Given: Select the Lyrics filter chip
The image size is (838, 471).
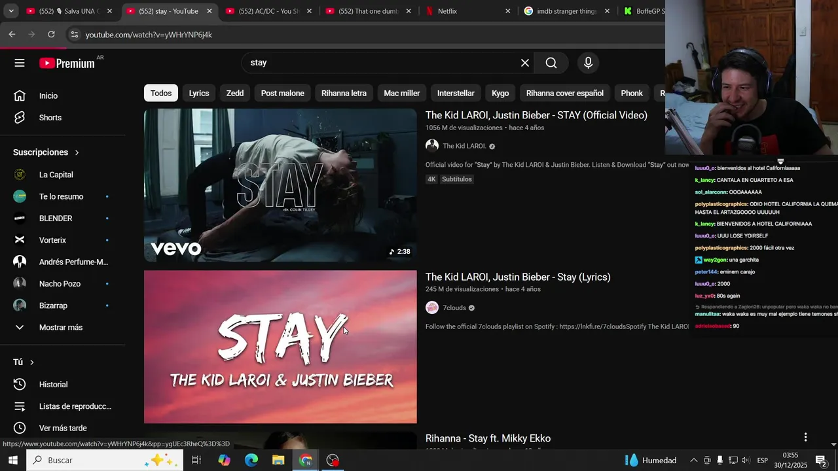Looking at the screenshot, I should (x=199, y=93).
